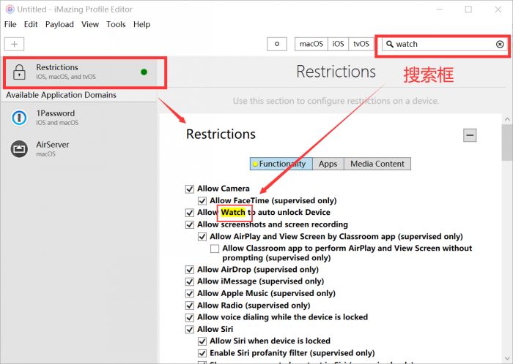Collapse the Restrictions section with minus button
The width and height of the screenshot is (513, 364).
[470, 135]
